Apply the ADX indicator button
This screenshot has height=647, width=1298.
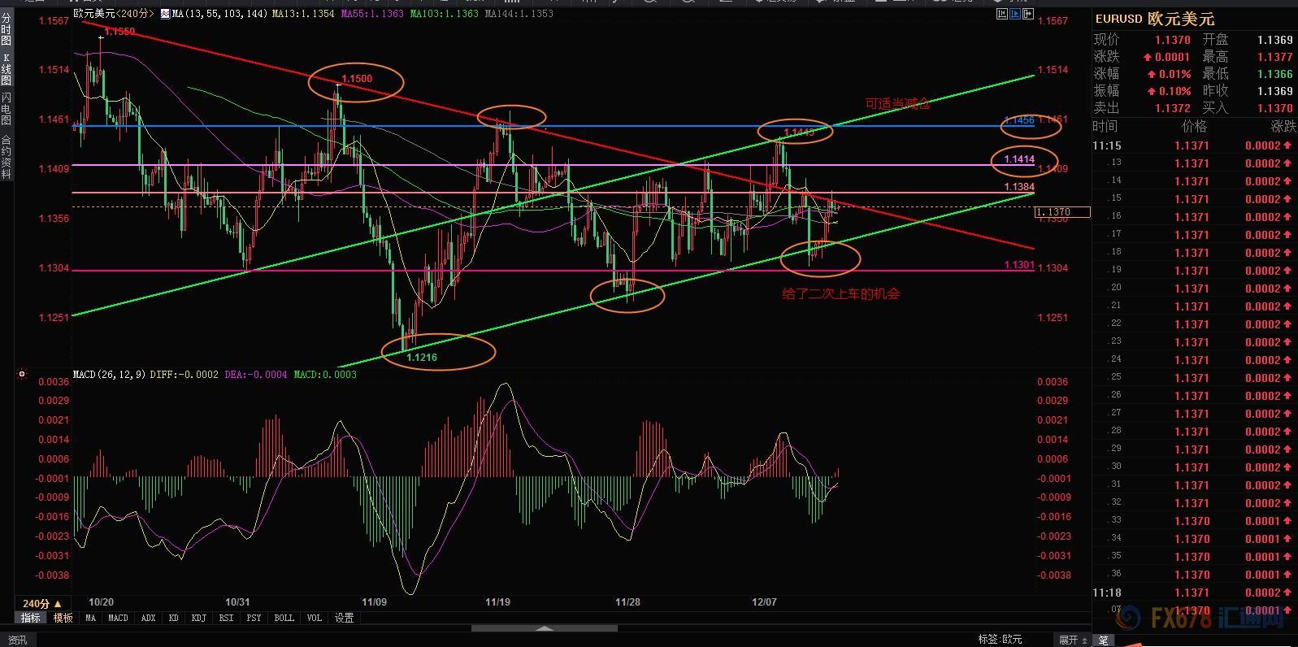click(x=148, y=618)
